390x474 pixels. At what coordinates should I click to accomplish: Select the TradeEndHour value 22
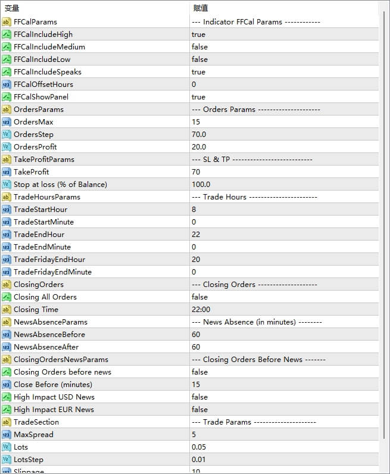(x=196, y=235)
